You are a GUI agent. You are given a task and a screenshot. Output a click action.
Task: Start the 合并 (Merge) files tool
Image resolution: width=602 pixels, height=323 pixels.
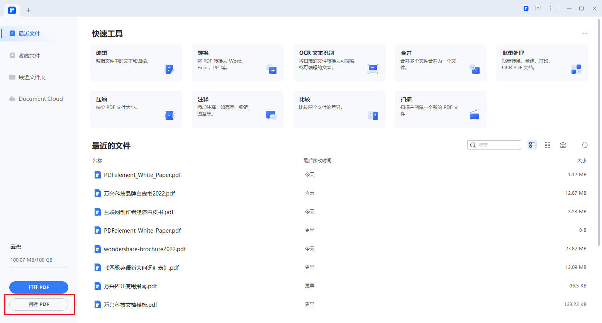coord(441,63)
